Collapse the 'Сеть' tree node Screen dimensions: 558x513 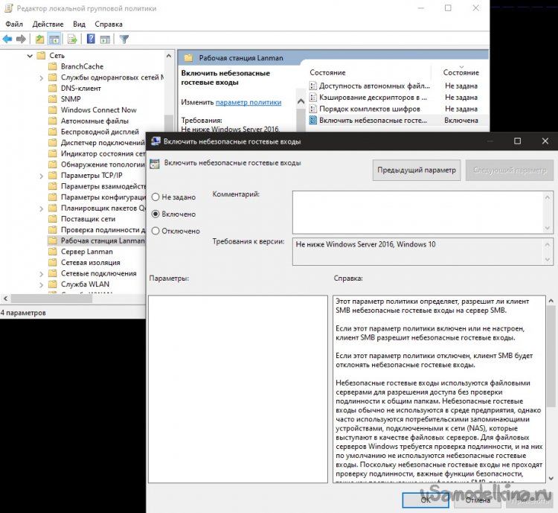[31, 56]
